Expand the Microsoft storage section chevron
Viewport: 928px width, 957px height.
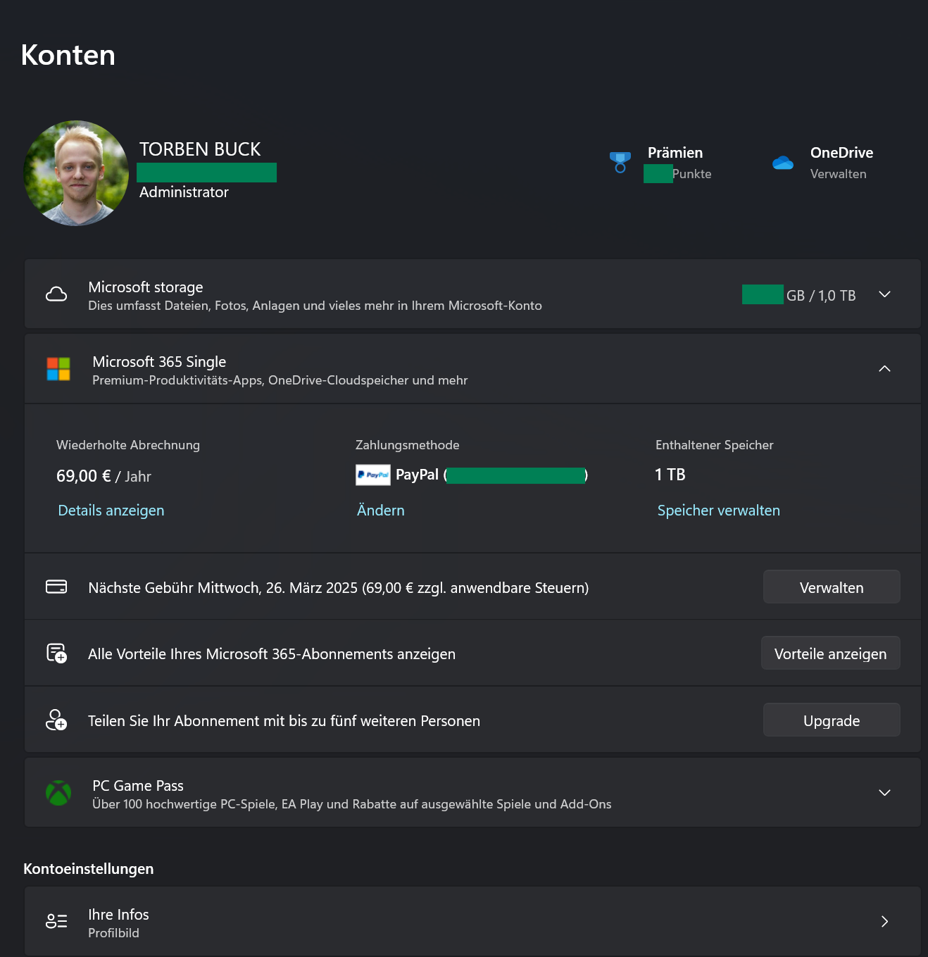pos(885,294)
